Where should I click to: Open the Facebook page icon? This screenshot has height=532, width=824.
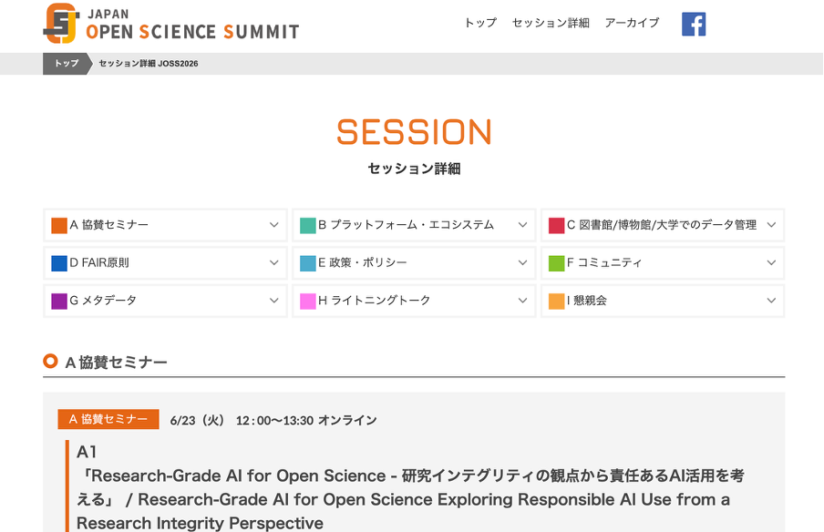click(694, 25)
